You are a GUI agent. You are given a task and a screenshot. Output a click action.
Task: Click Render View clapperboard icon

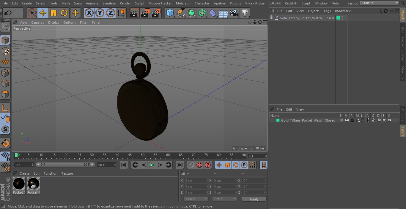tap(134, 13)
